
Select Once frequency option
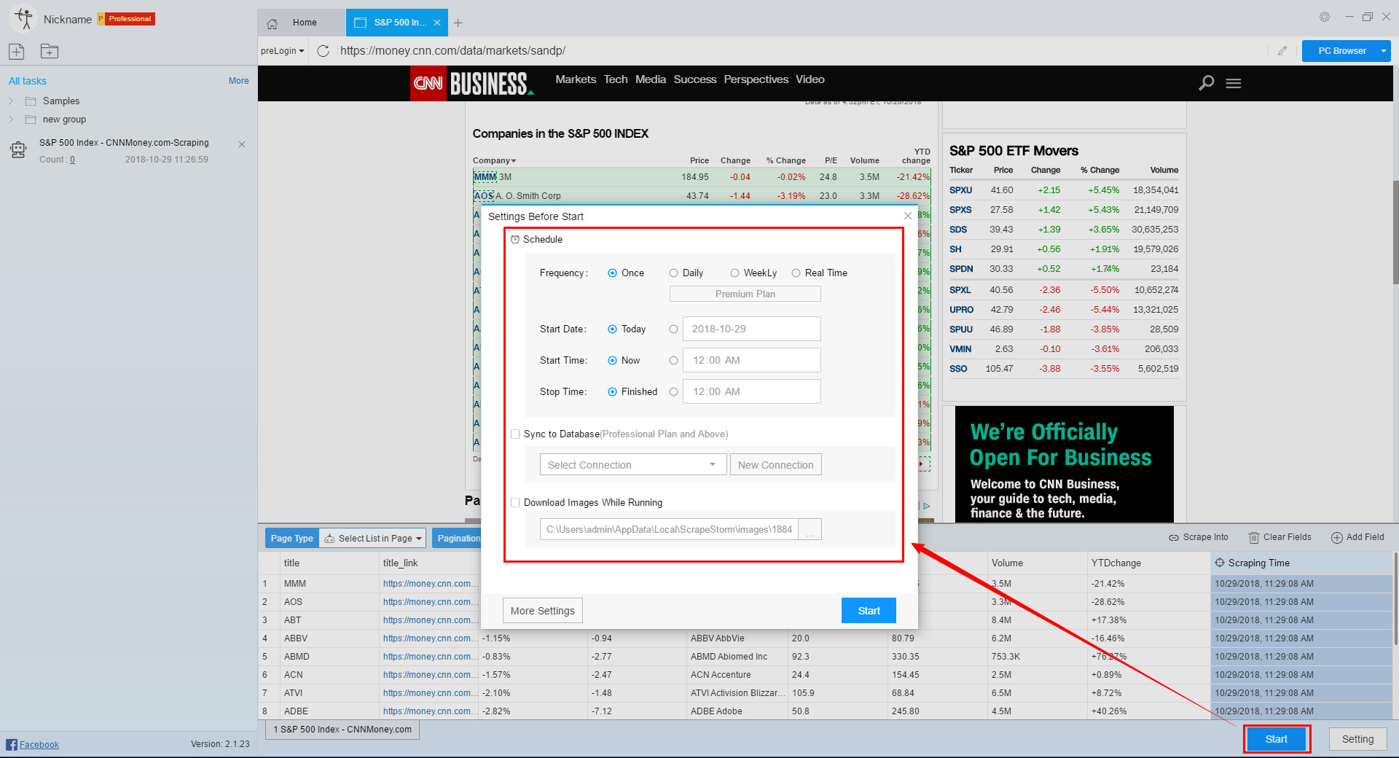(x=612, y=273)
